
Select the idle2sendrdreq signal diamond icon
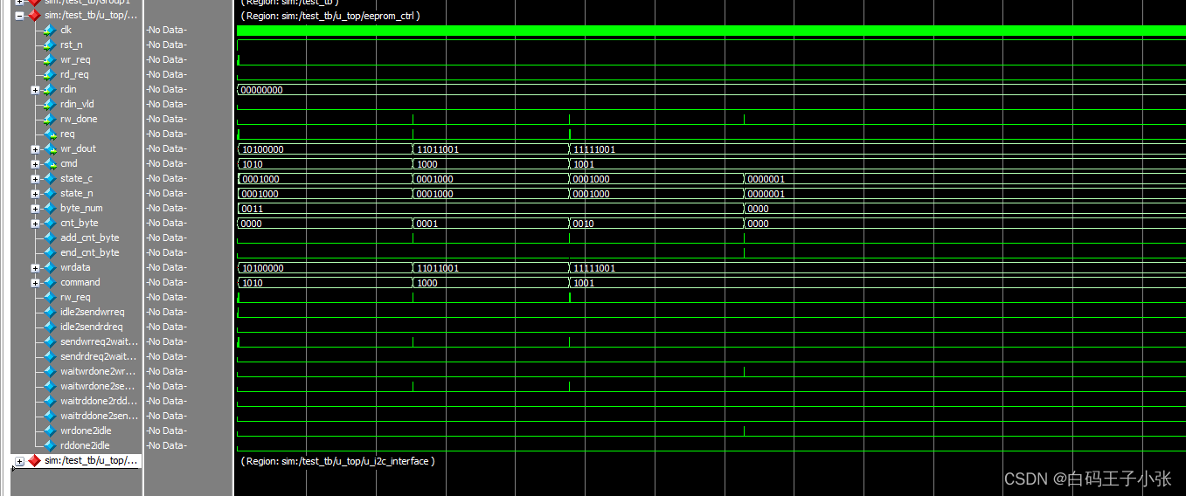coord(50,327)
